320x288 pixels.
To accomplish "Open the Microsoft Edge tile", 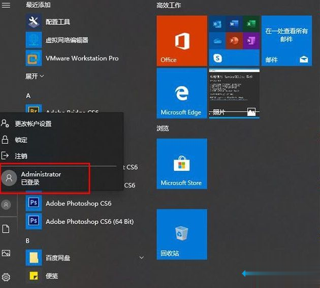I will tap(182, 93).
